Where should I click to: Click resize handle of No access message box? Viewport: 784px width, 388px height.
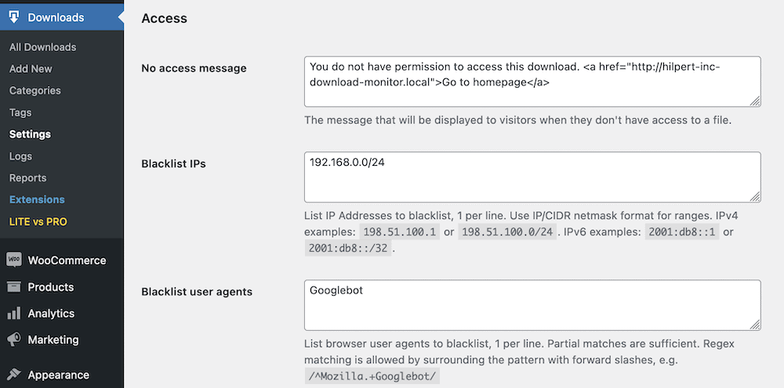tap(755, 101)
